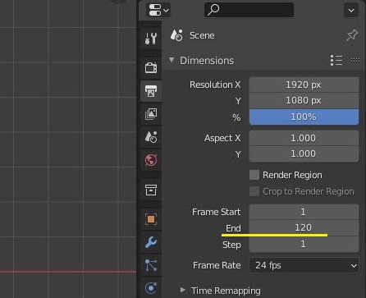Click the Resolution X field

click(x=304, y=85)
